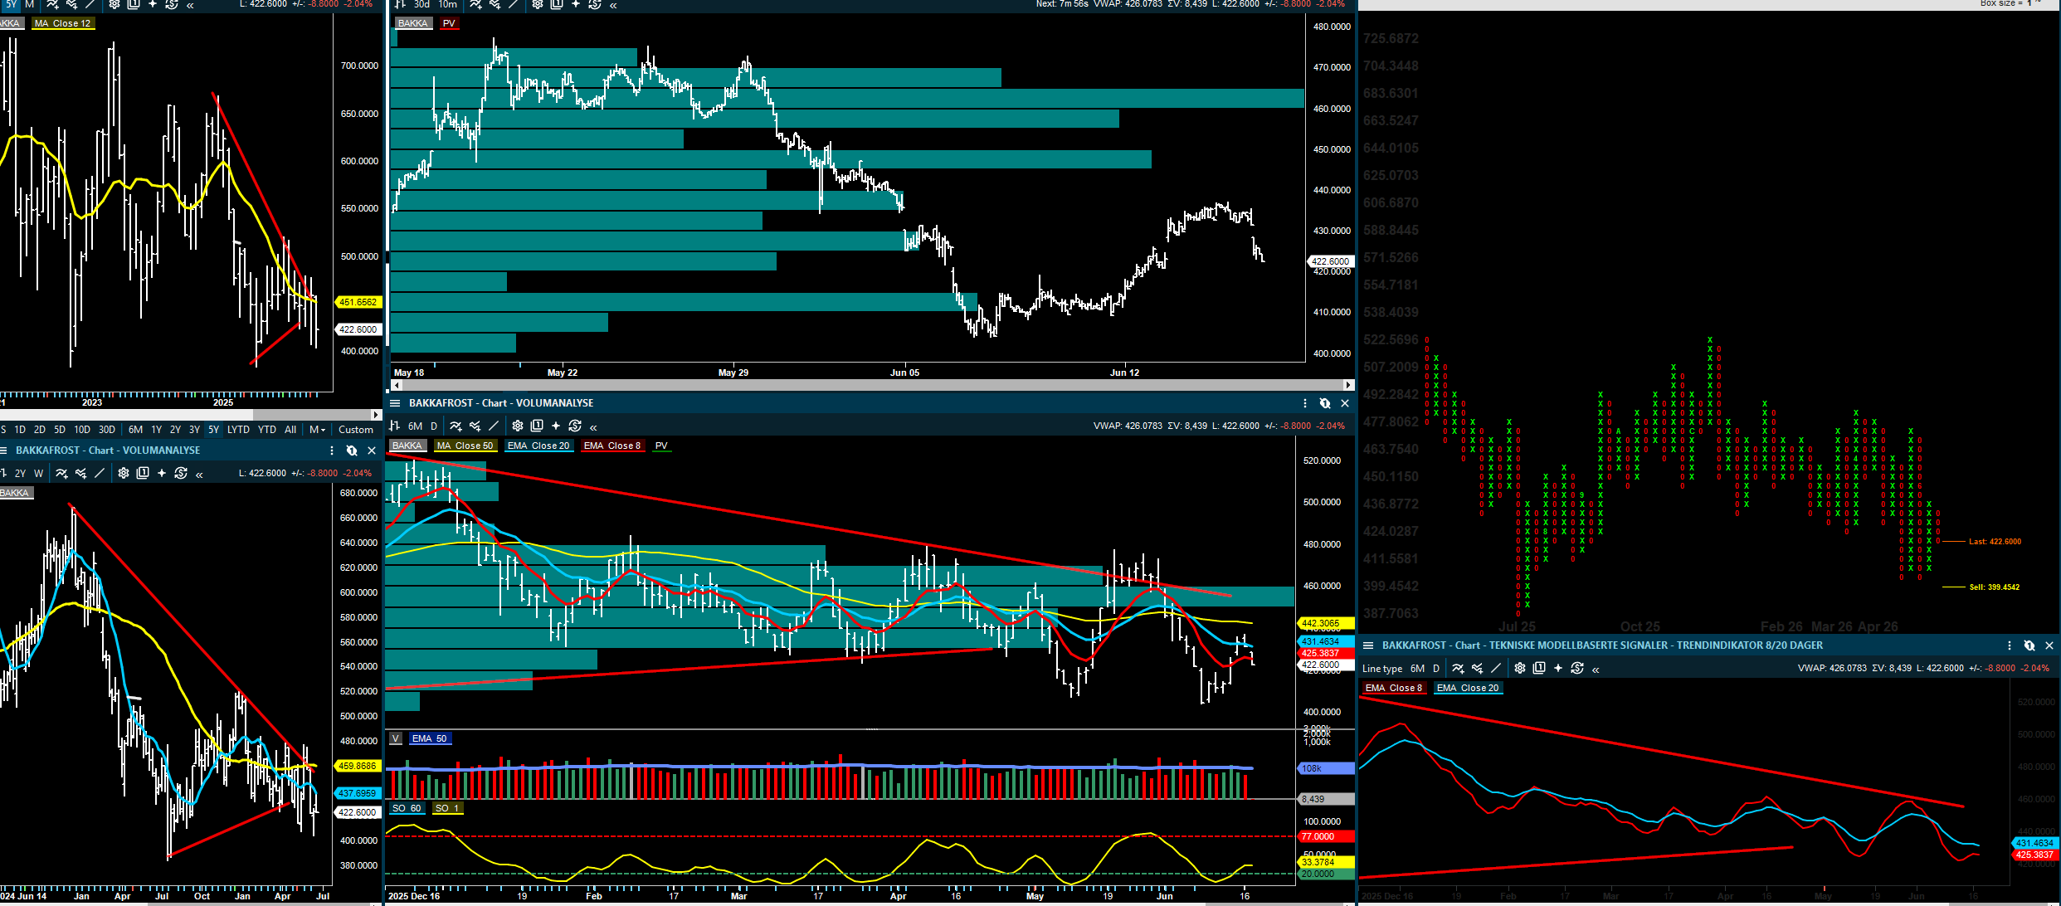Image resolution: width=2061 pixels, height=906 pixels.
Task: Toggle EMA Close 8 legend in TRENDINDIKATOR chart
Action: click(1394, 688)
